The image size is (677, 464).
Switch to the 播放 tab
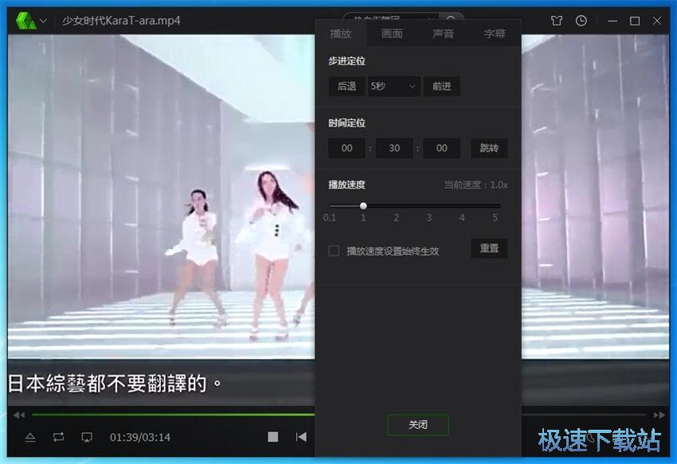point(341,33)
